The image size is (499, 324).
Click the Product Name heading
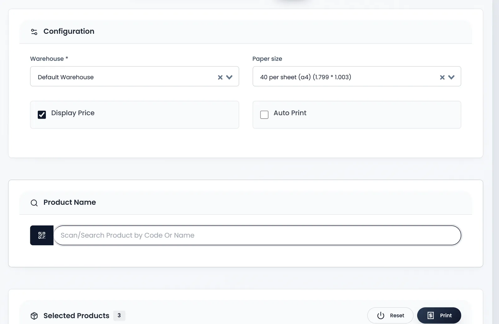pyautogui.click(x=70, y=202)
